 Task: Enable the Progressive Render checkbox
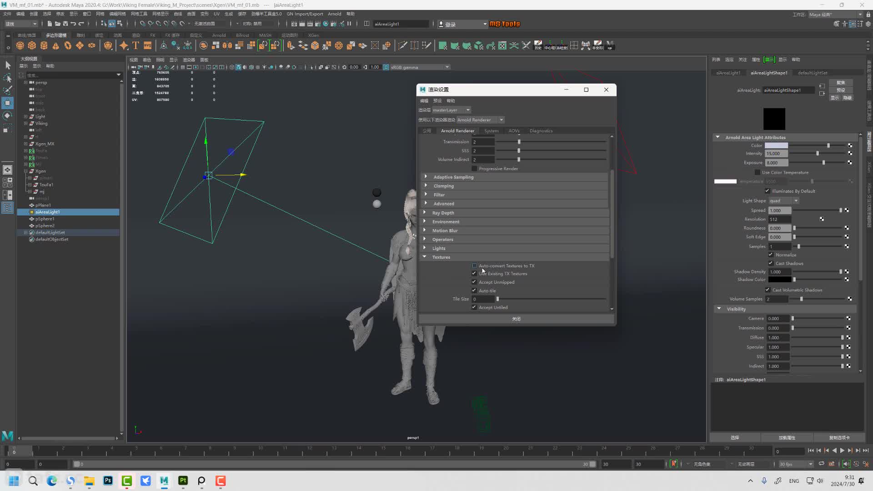474,169
